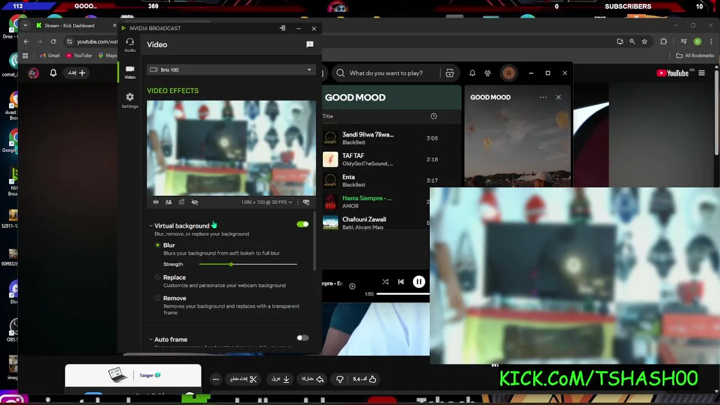Turn off the Virtual background toggle
Image resolution: width=720 pixels, height=405 pixels.
(303, 224)
